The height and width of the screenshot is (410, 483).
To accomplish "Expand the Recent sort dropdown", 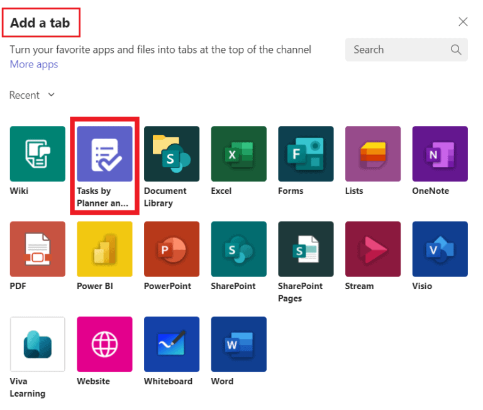I will (x=32, y=95).
